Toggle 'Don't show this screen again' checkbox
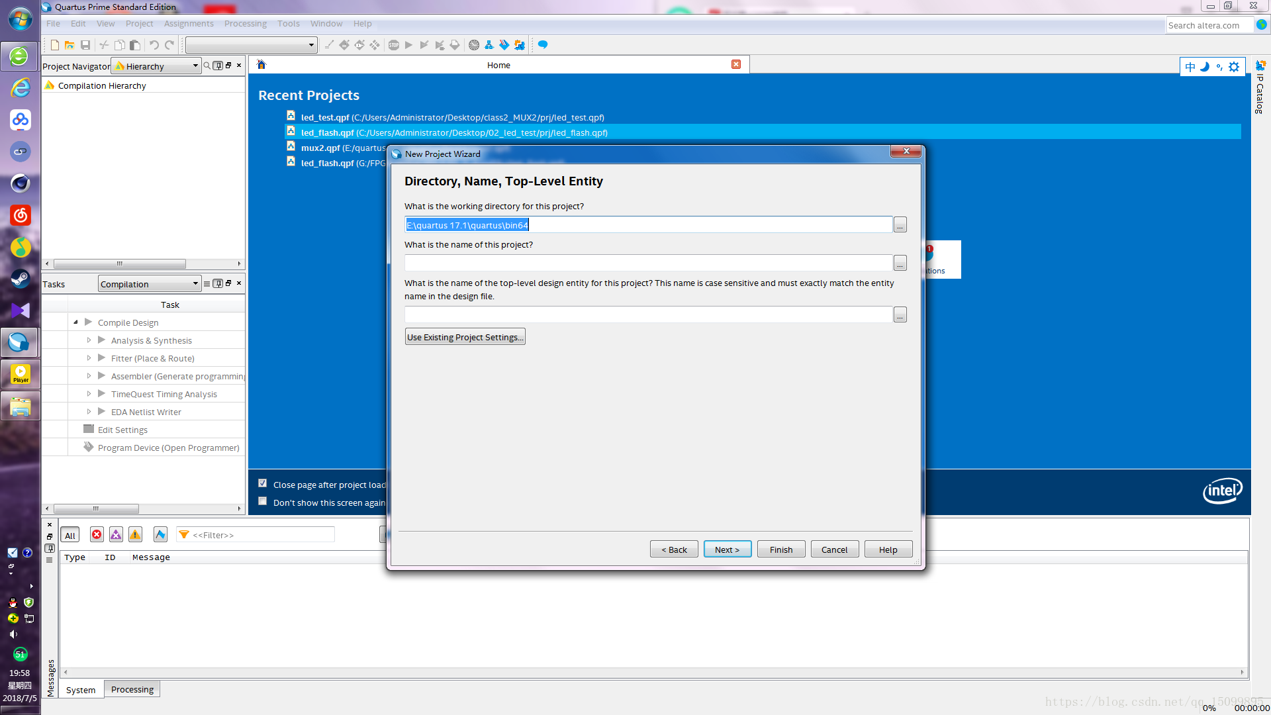1271x715 pixels. tap(263, 501)
